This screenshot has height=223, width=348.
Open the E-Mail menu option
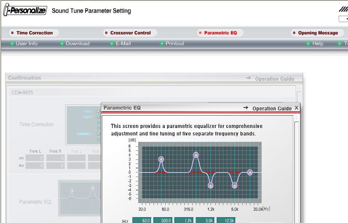point(123,43)
